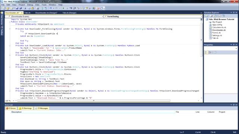Click the code editor vertical scrollbar thumb
This screenshot has width=239, height=134.
click(x=201, y=40)
